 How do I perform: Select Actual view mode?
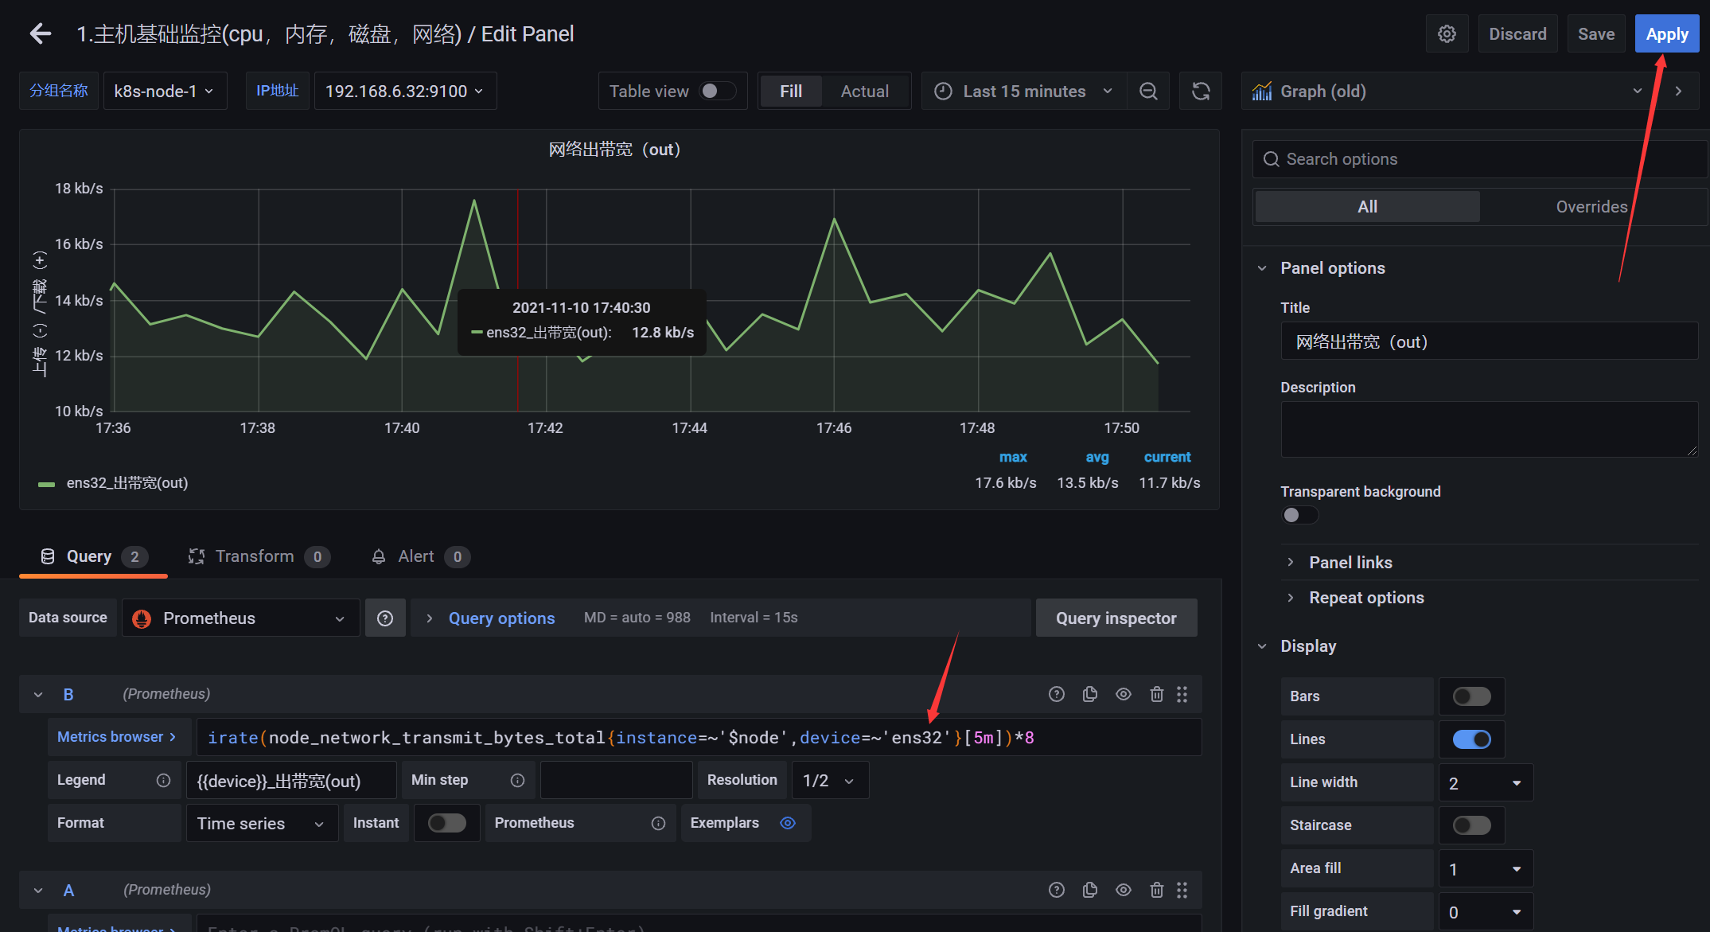click(x=865, y=92)
